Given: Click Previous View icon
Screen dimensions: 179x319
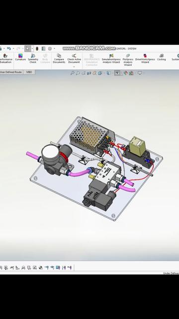Looking at the screenshot, I should [x=84, y=73].
